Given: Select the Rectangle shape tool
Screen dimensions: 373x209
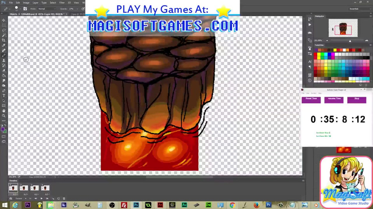Looking at the screenshot, I should (3, 106).
